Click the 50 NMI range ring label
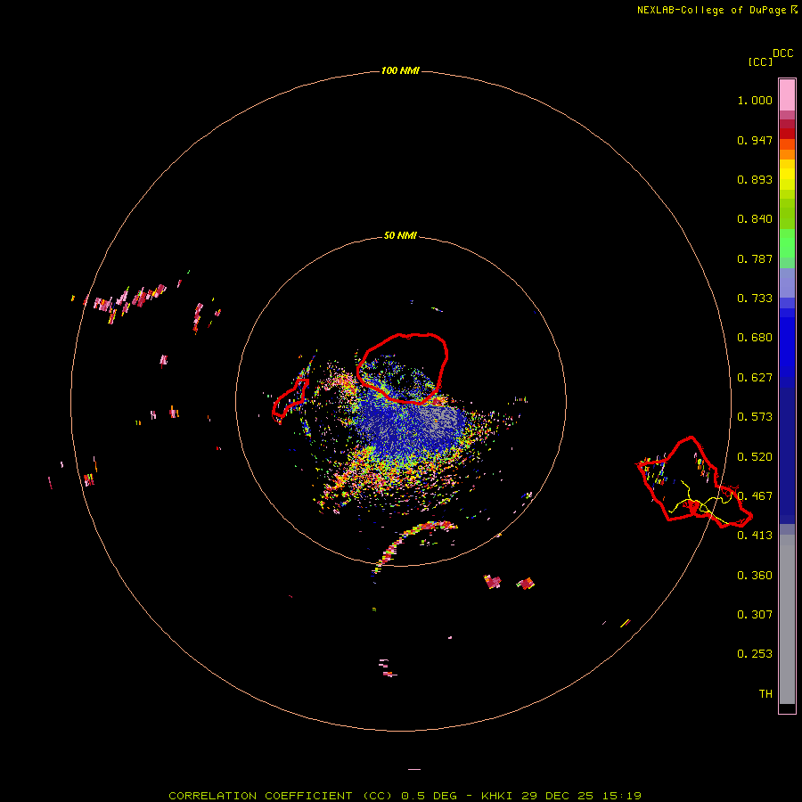Image resolution: width=802 pixels, height=802 pixels. click(x=400, y=235)
